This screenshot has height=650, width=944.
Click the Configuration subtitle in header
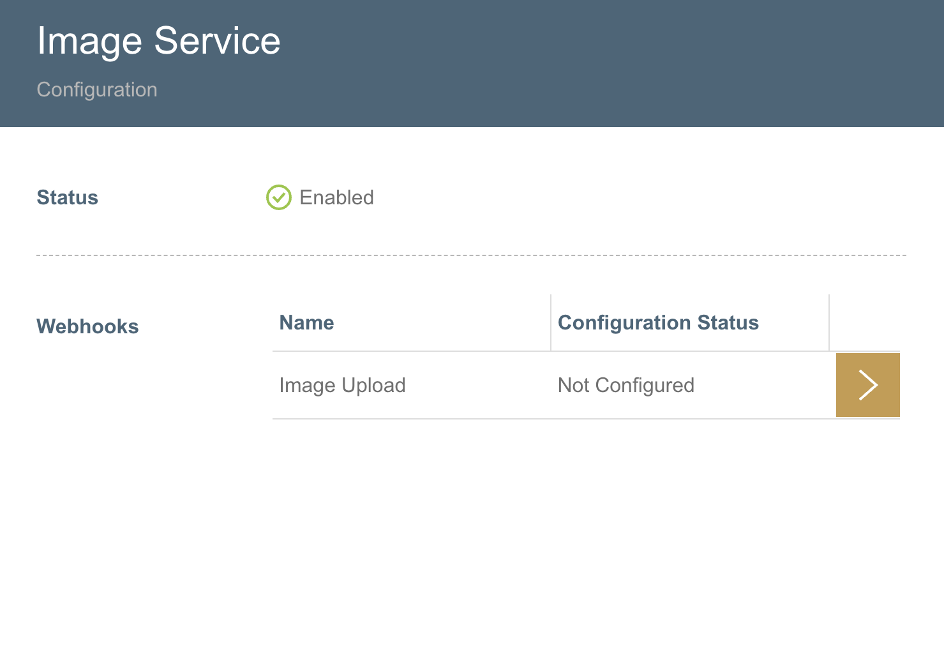[x=97, y=89]
